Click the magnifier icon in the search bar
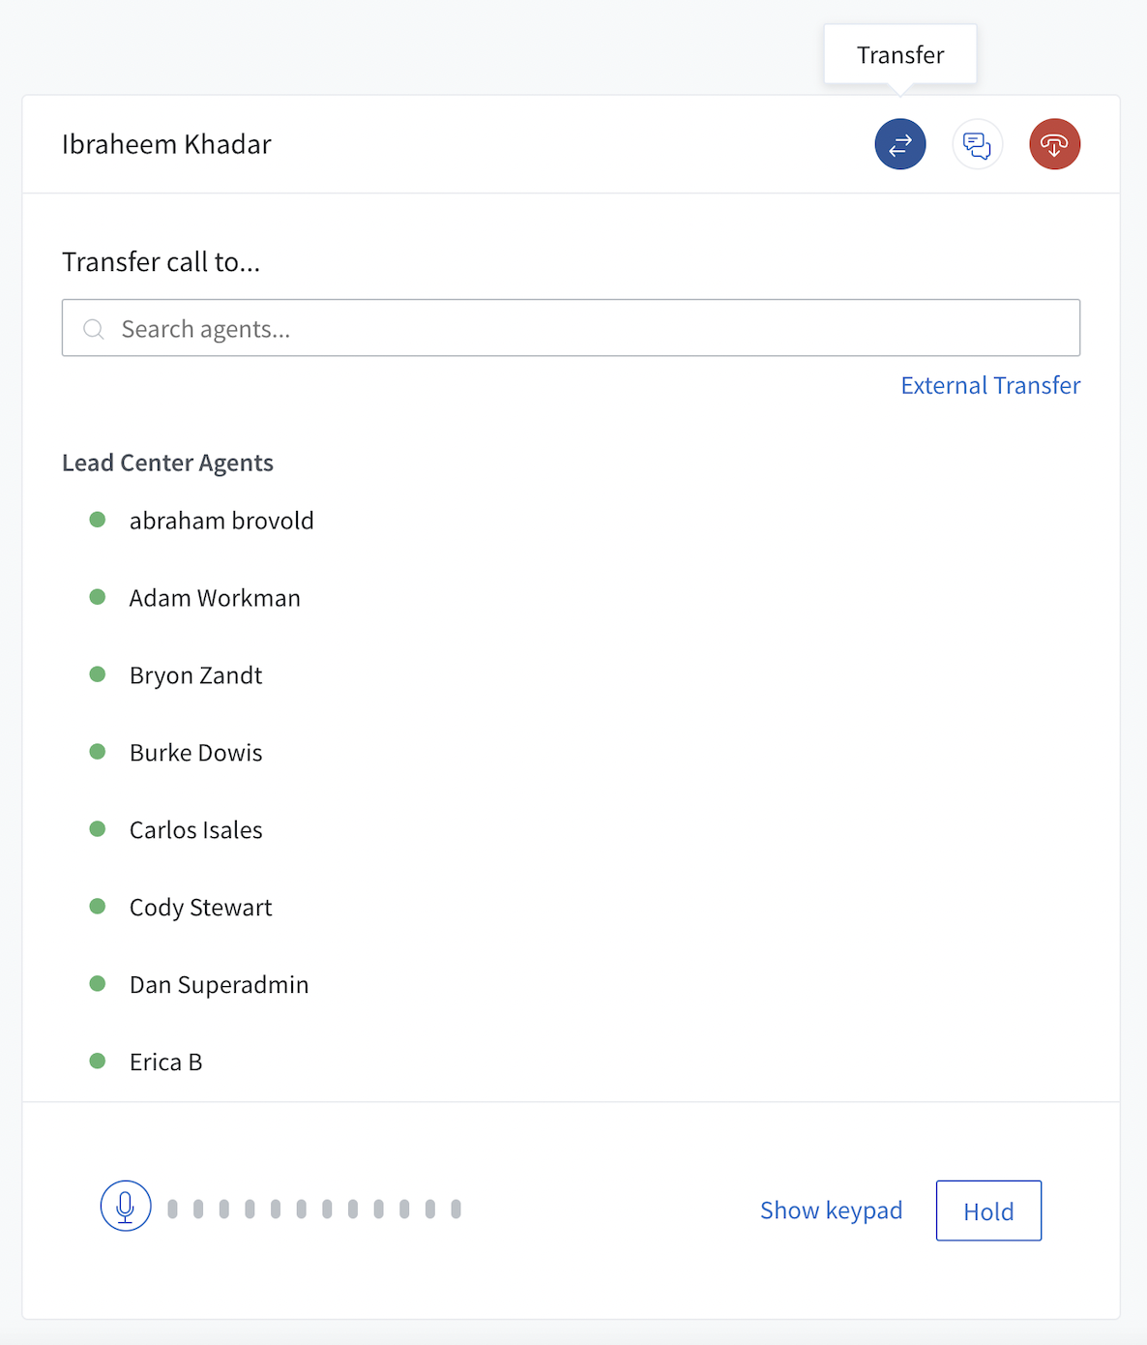Image resolution: width=1147 pixels, height=1345 pixels. (94, 329)
